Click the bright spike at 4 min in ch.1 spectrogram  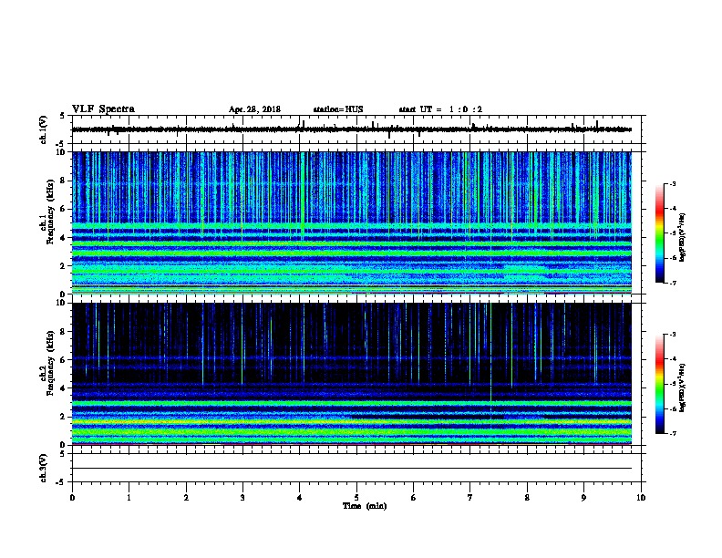click(x=303, y=196)
